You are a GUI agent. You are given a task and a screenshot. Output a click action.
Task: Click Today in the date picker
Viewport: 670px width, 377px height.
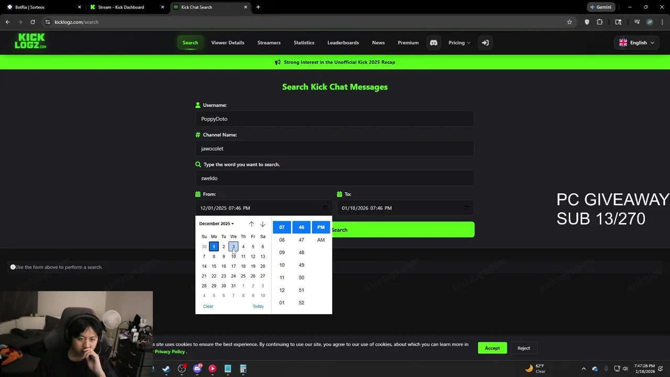(258, 306)
